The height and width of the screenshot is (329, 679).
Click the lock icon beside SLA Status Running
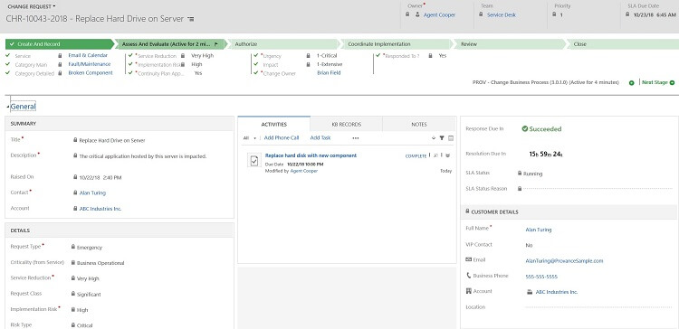point(520,174)
